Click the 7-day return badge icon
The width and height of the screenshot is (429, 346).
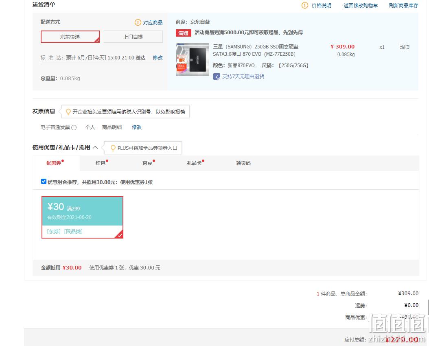click(x=217, y=77)
